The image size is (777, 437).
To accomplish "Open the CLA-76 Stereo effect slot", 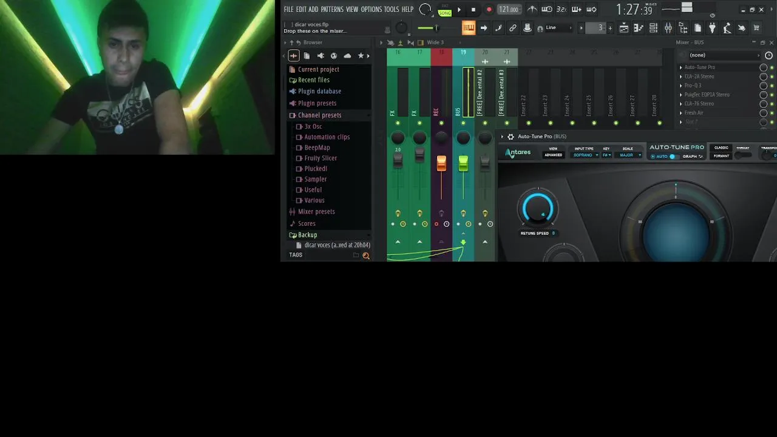I will click(x=699, y=104).
